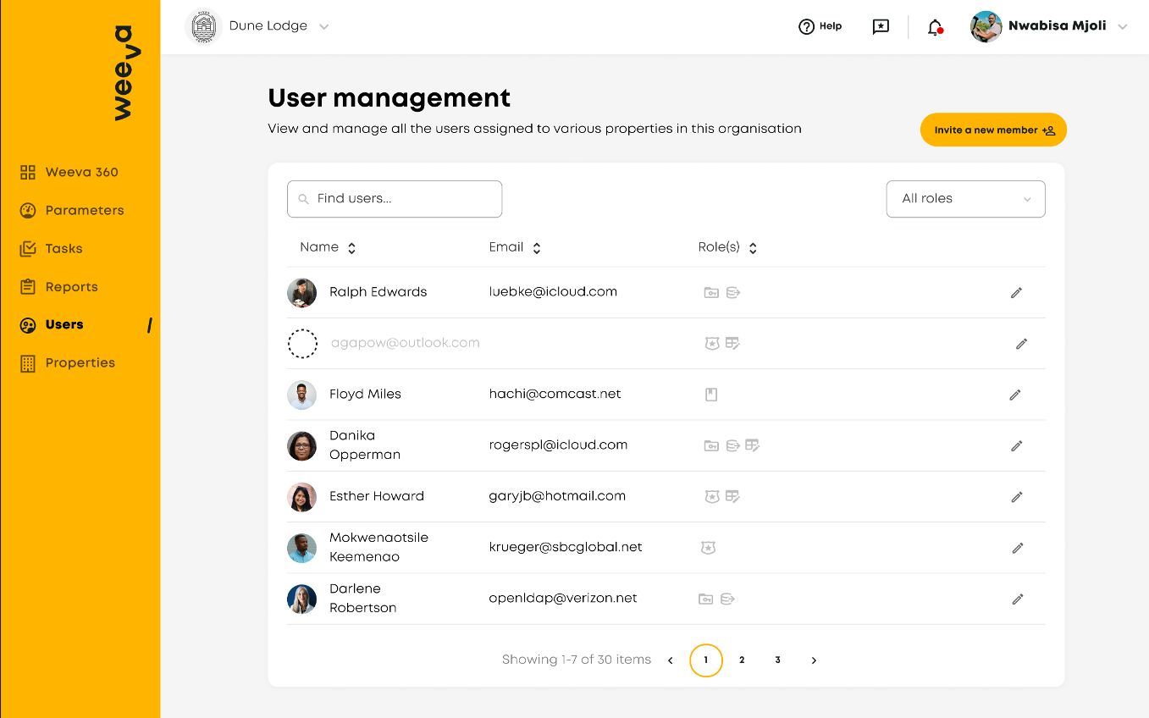The width and height of the screenshot is (1149, 718).
Task: Sort users by Role(s) column
Action: pos(753,248)
